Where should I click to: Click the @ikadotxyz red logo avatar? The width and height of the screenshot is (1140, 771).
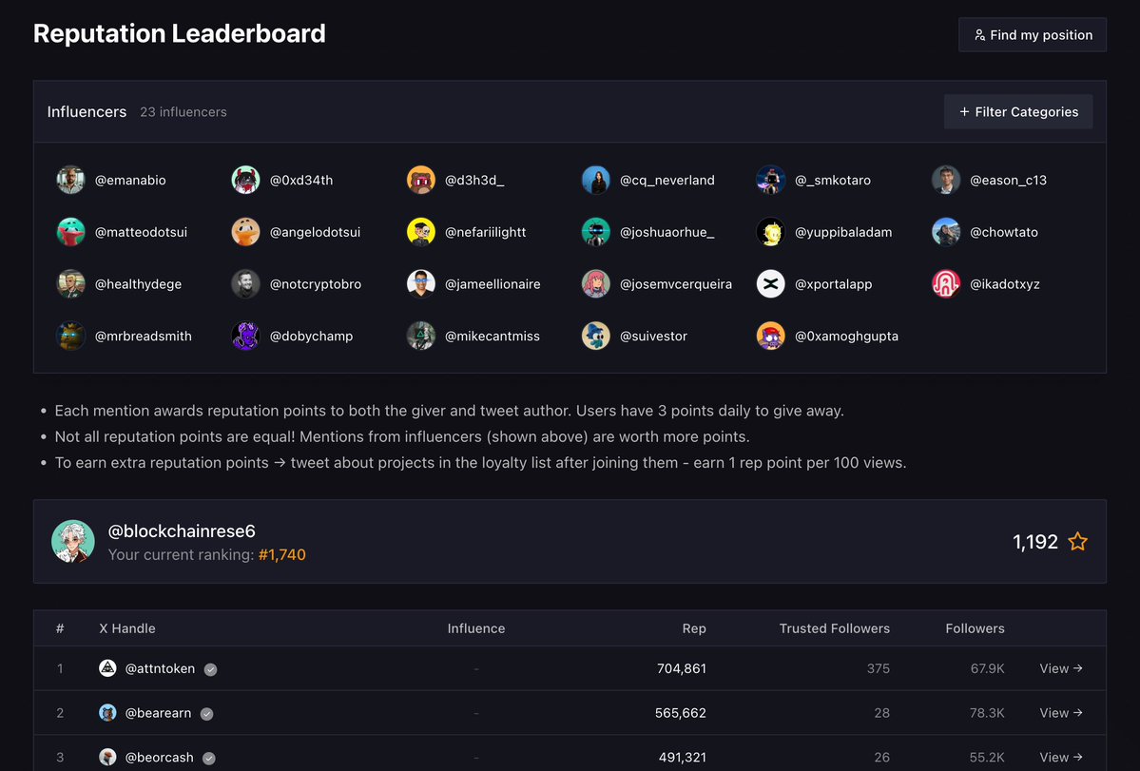945,284
